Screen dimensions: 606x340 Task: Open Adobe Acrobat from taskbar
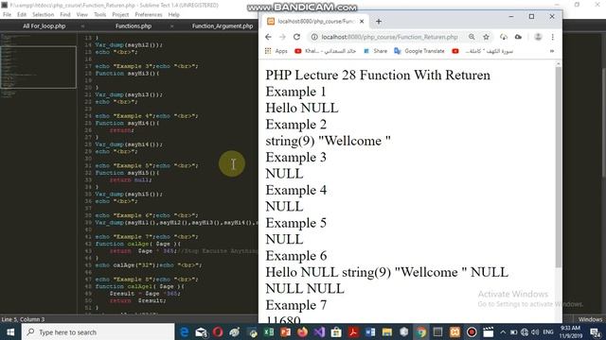tap(353, 331)
